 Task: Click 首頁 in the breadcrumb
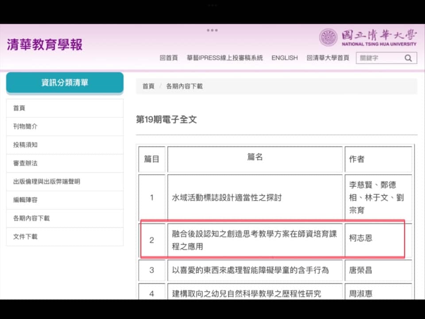click(148, 86)
